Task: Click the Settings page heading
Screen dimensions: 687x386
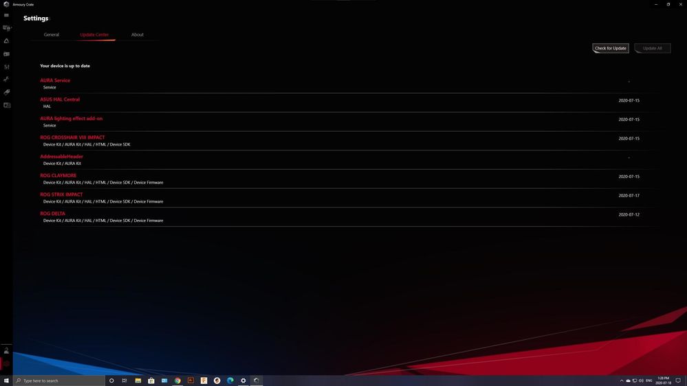Action: point(36,19)
